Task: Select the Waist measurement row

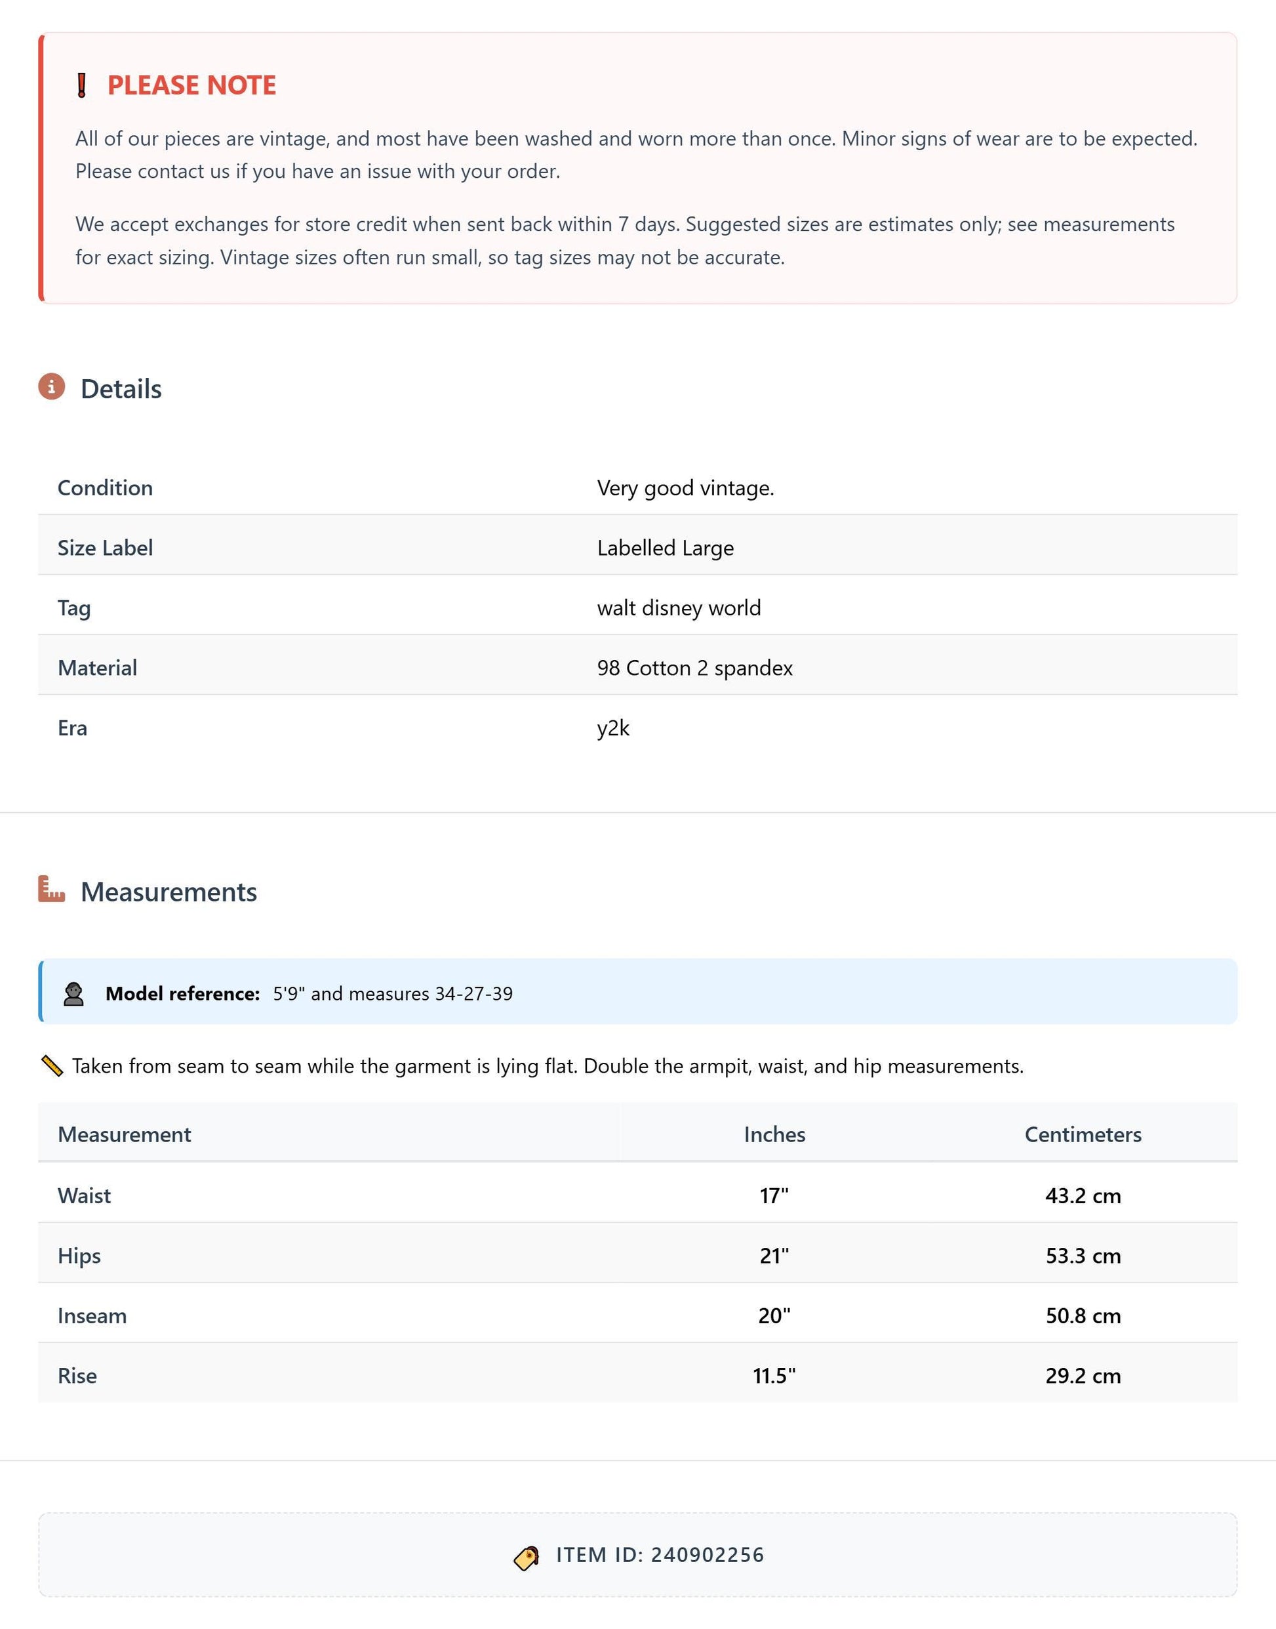Action: (x=638, y=1195)
